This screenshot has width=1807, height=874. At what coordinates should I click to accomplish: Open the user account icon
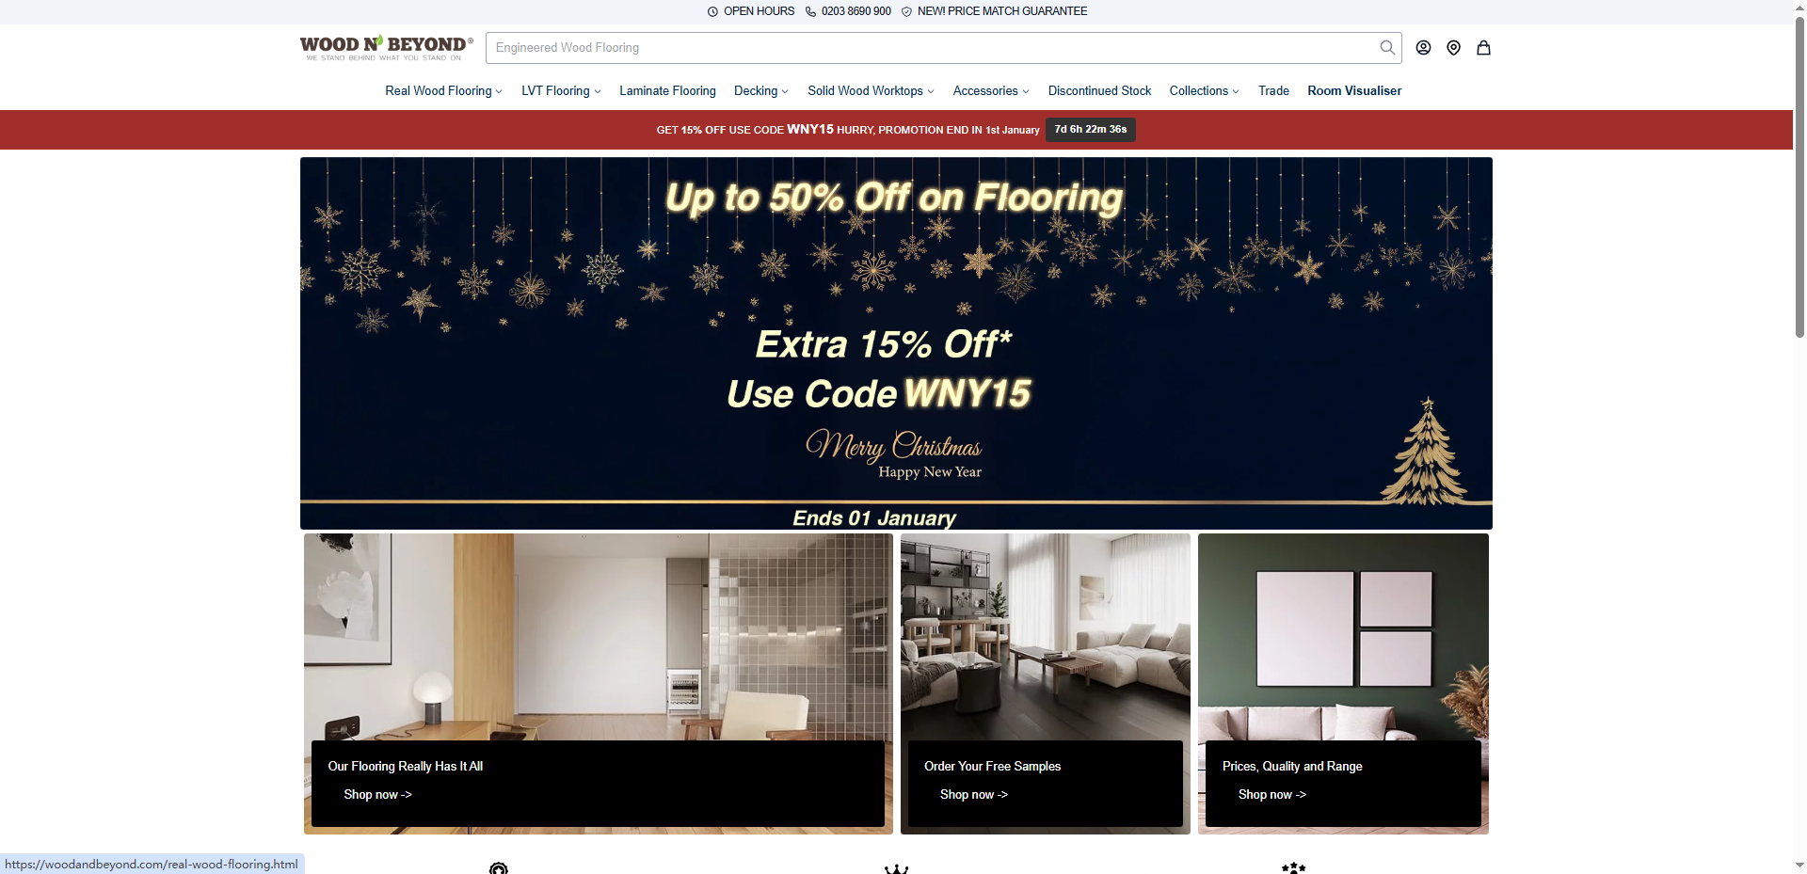coord(1423,48)
